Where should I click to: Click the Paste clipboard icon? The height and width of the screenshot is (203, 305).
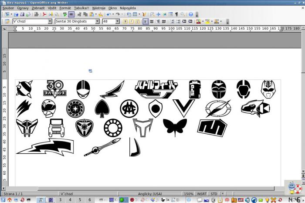(91, 14)
